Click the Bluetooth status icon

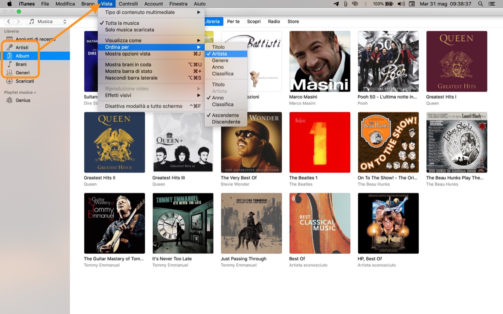pos(365,4)
